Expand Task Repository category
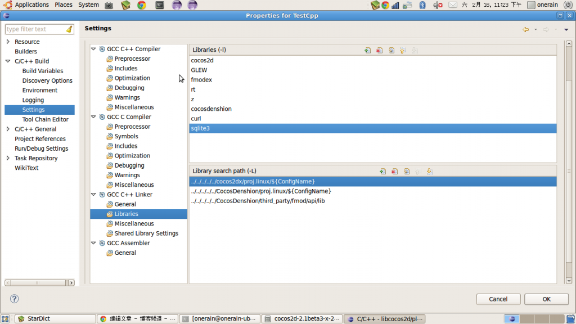This screenshot has width=576, height=324. coord(8,158)
